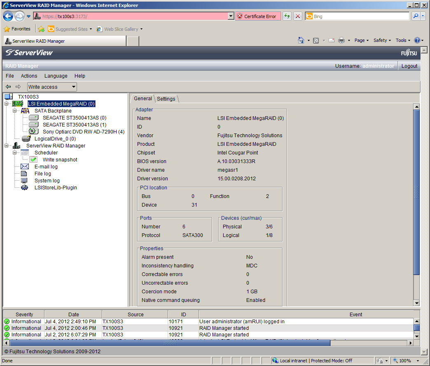Click the LSI Embedded MegaRAID adapter icon
Image resolution: width=430 pixels, height=366 pixels.
point(18,104)
